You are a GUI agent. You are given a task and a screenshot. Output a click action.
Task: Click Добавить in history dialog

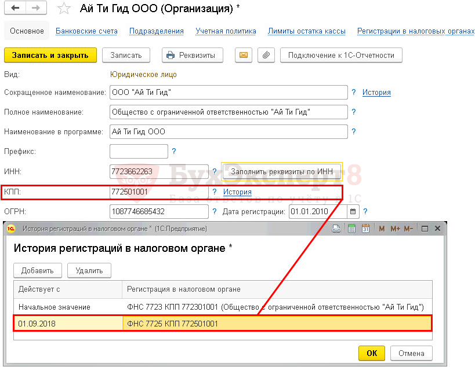(x=38, y=270)
